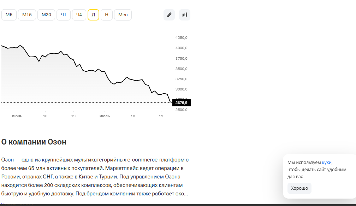
Task: Switch chart to М30 interval
Action: point(46,15)
